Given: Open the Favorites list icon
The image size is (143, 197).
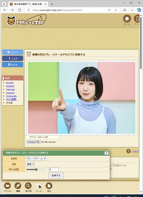Looking at the screenshot, I should tap(125, 10).
